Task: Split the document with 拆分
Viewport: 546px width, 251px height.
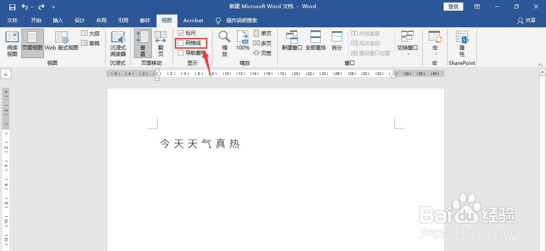Action: coord(337,43)
